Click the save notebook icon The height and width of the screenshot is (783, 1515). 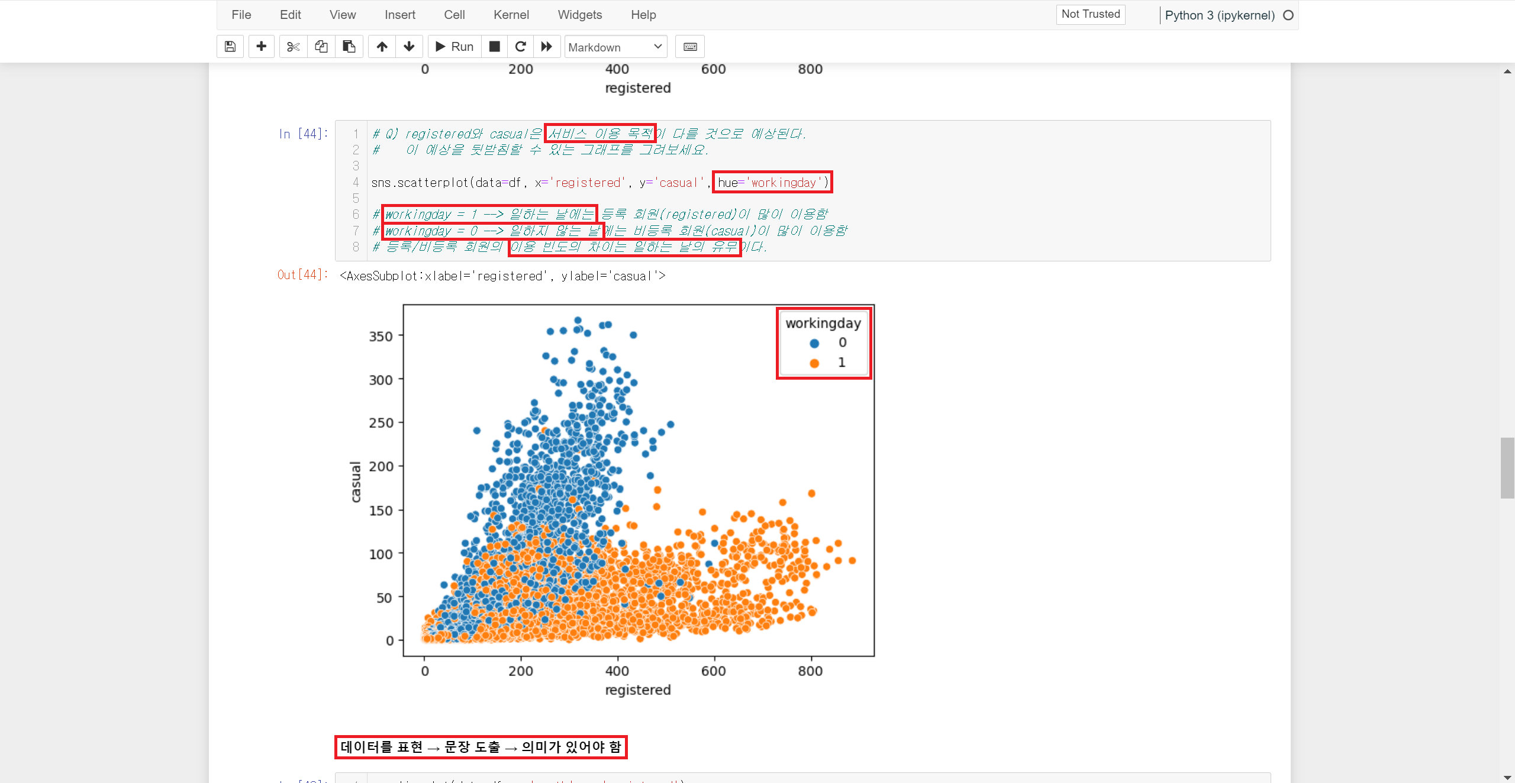230,47
